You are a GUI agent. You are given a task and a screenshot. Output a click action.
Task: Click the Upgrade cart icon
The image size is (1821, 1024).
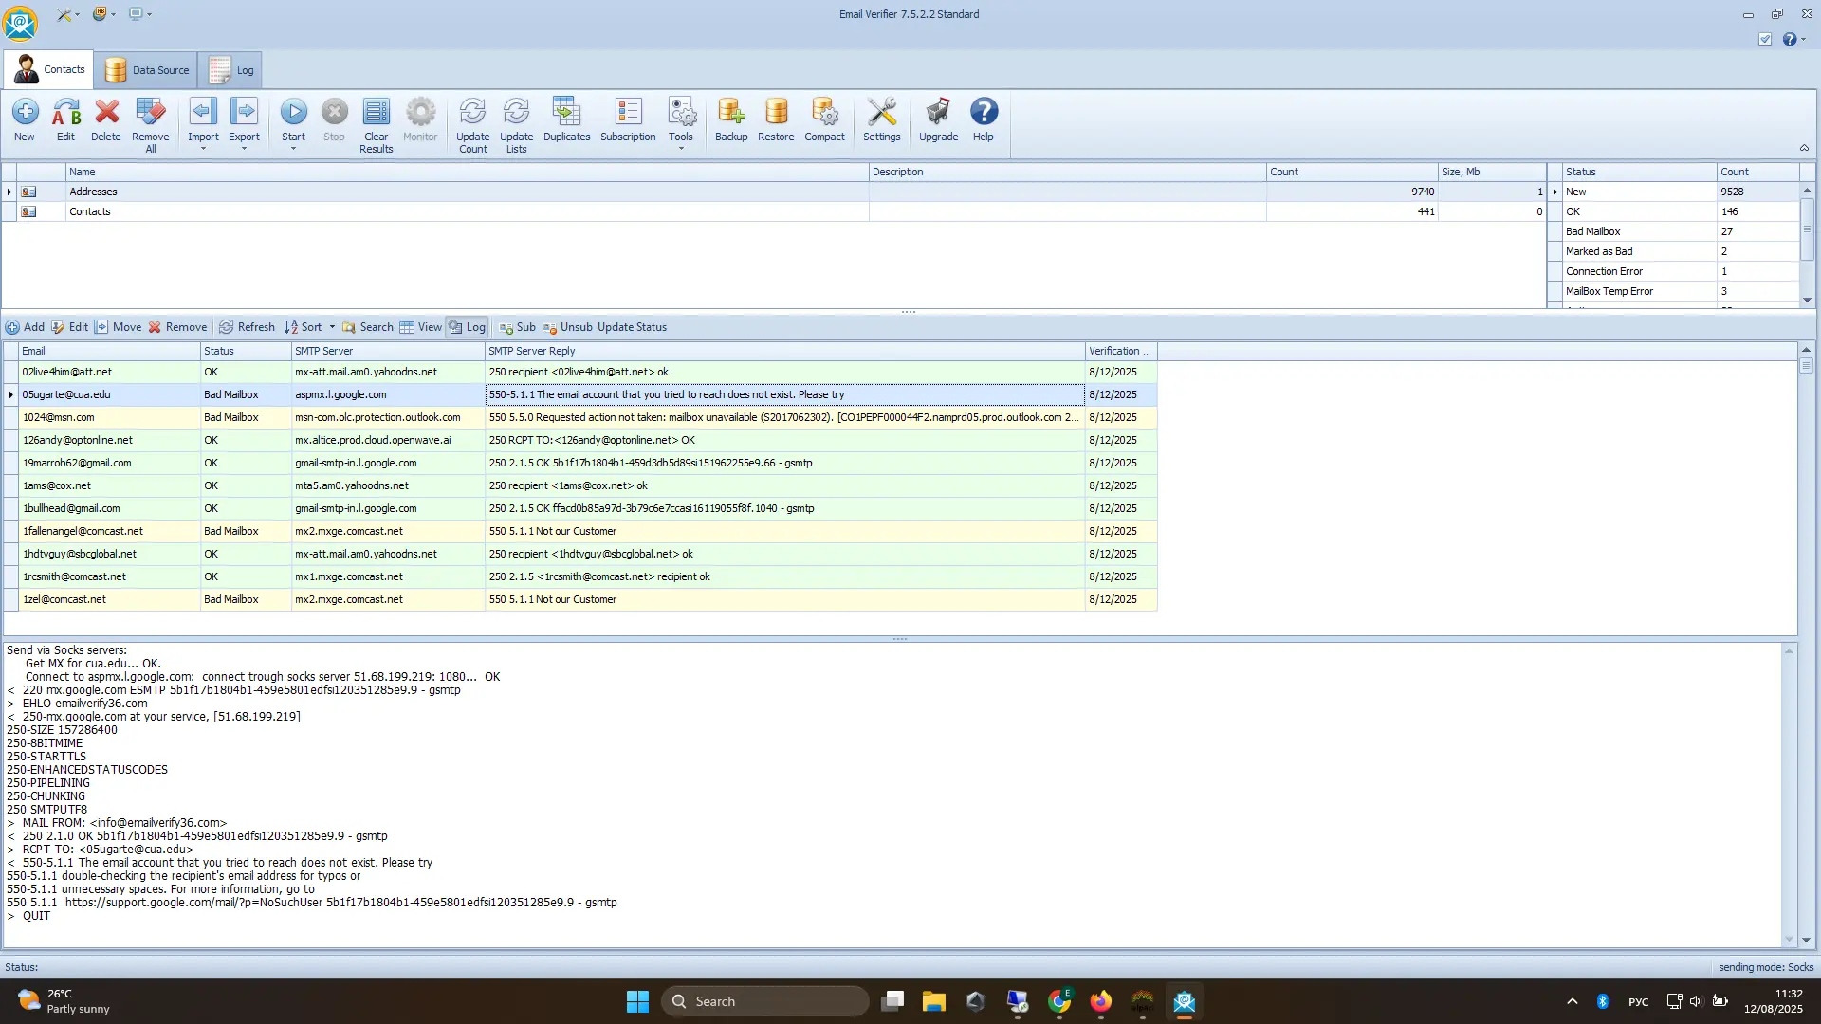tap(938, 120)
